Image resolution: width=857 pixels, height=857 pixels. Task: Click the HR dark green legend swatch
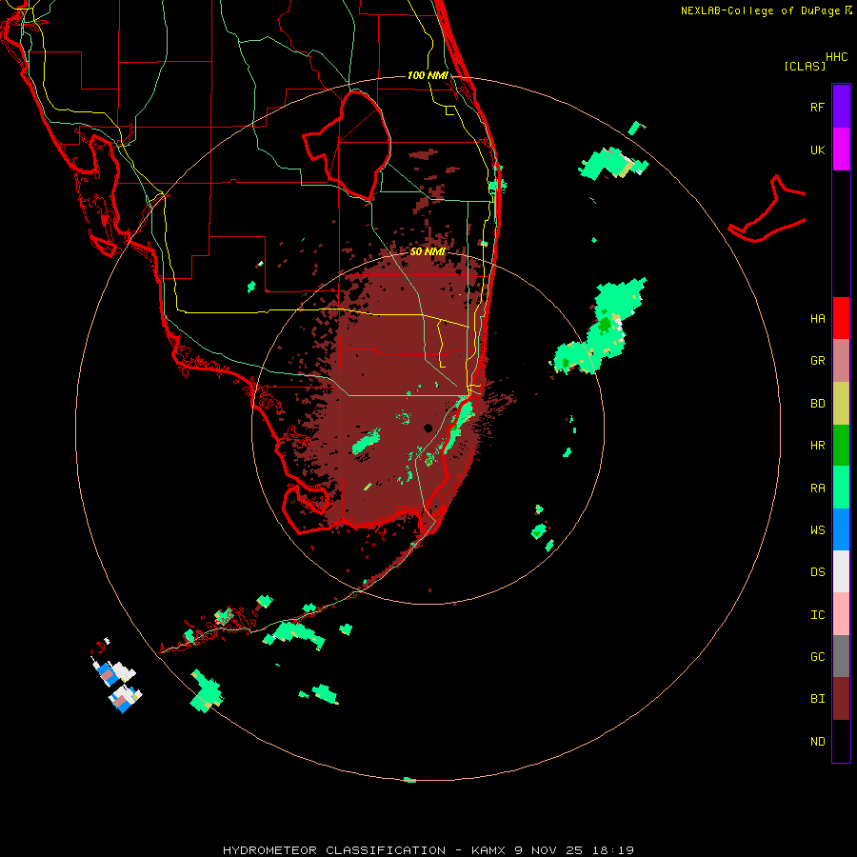pyautogui.click(x=841, y=446)
